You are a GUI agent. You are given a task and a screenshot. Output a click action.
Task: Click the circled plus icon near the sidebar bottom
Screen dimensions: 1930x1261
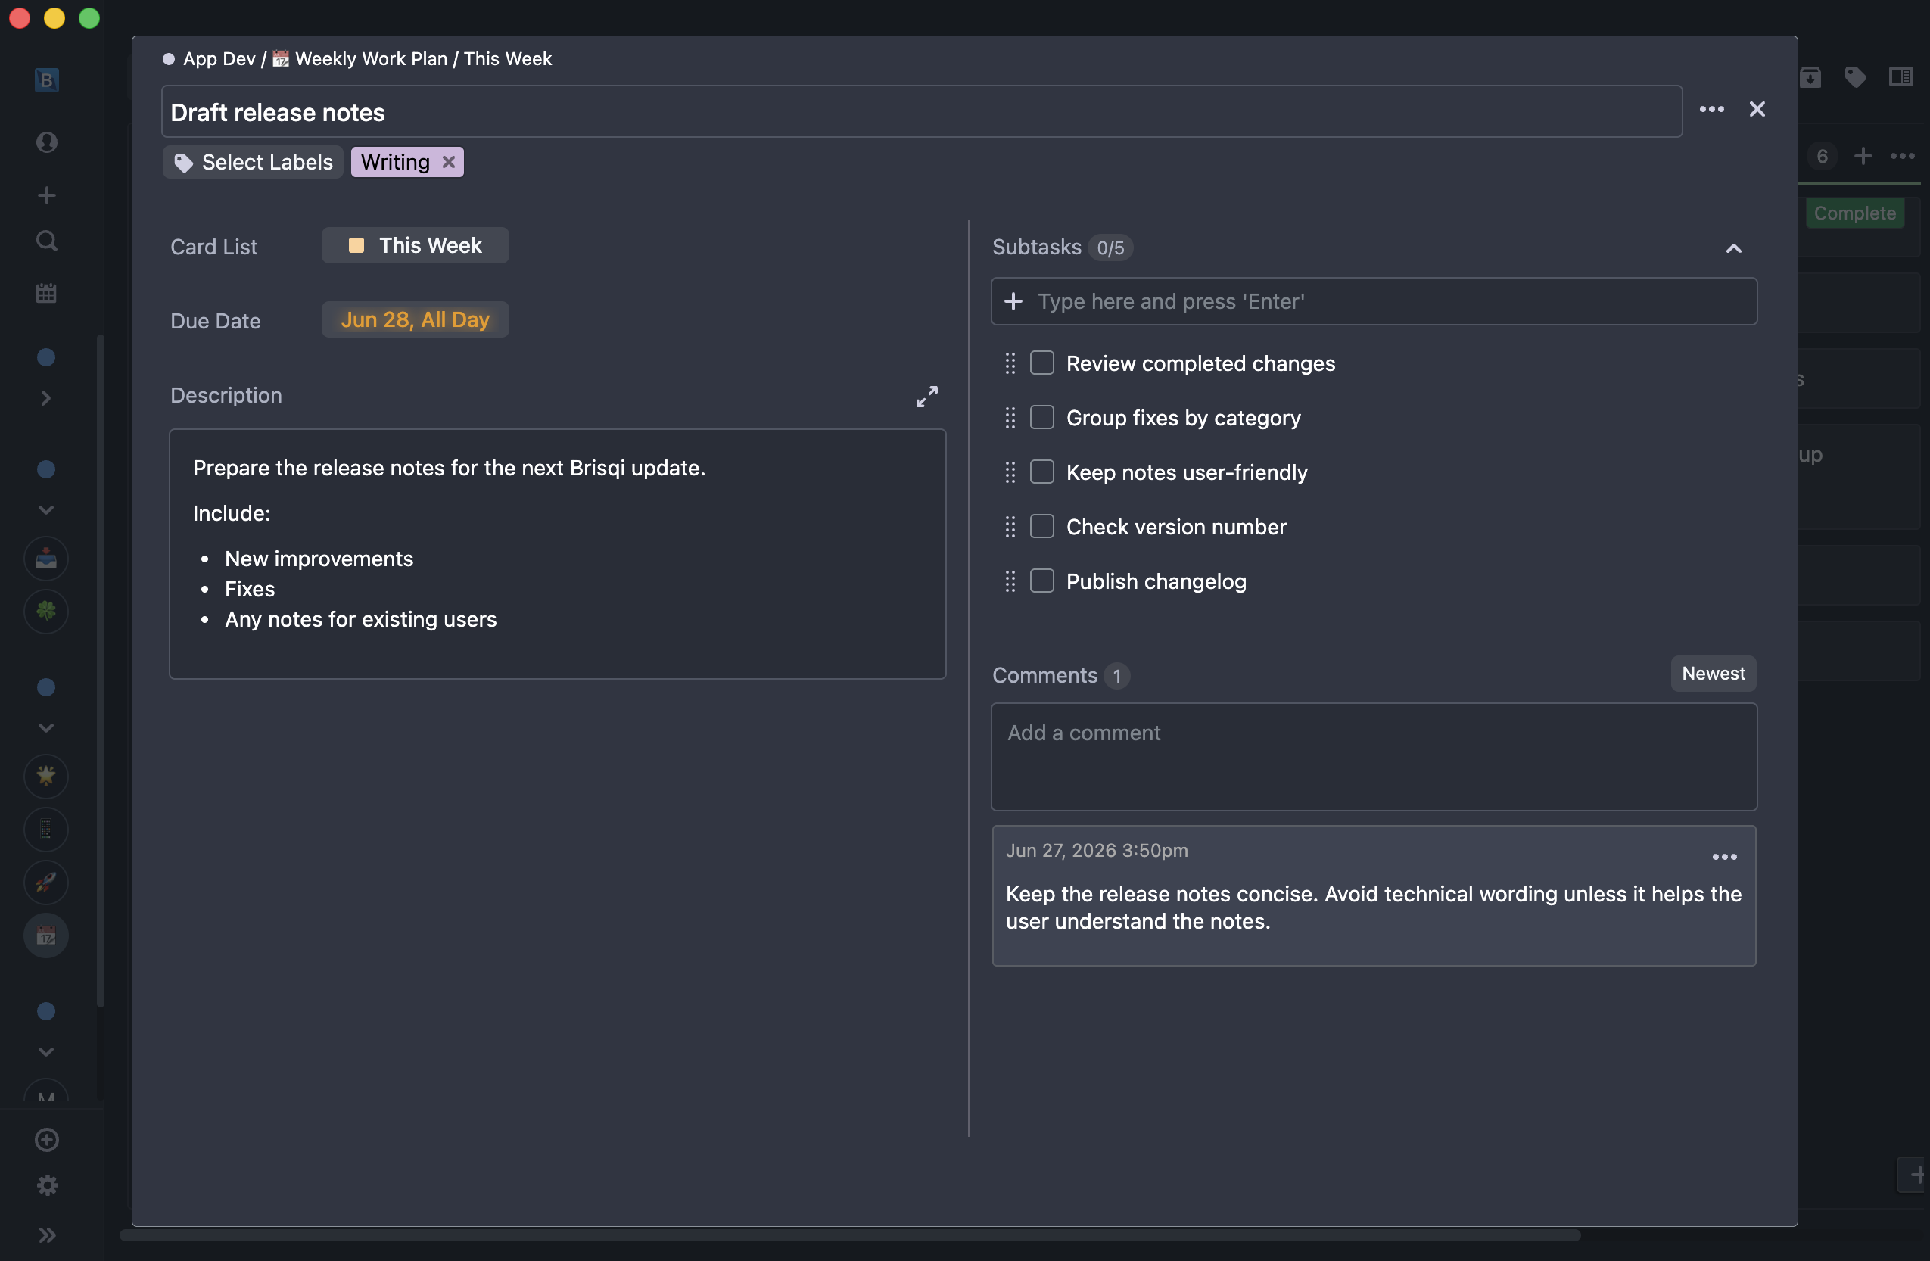47,1139
